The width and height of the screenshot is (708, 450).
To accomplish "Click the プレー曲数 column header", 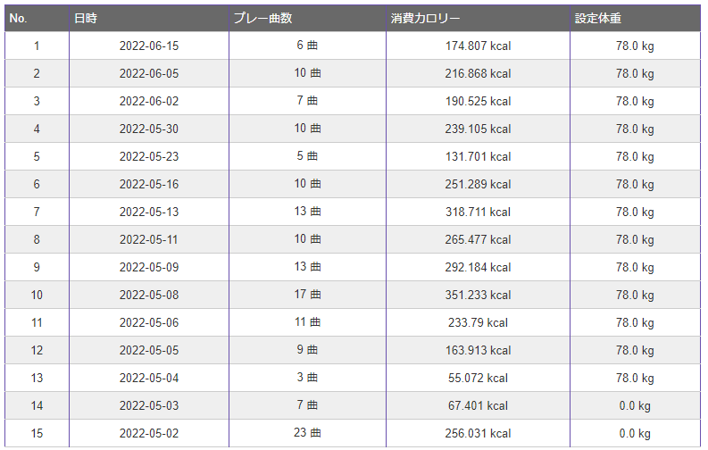I will 307,18.
